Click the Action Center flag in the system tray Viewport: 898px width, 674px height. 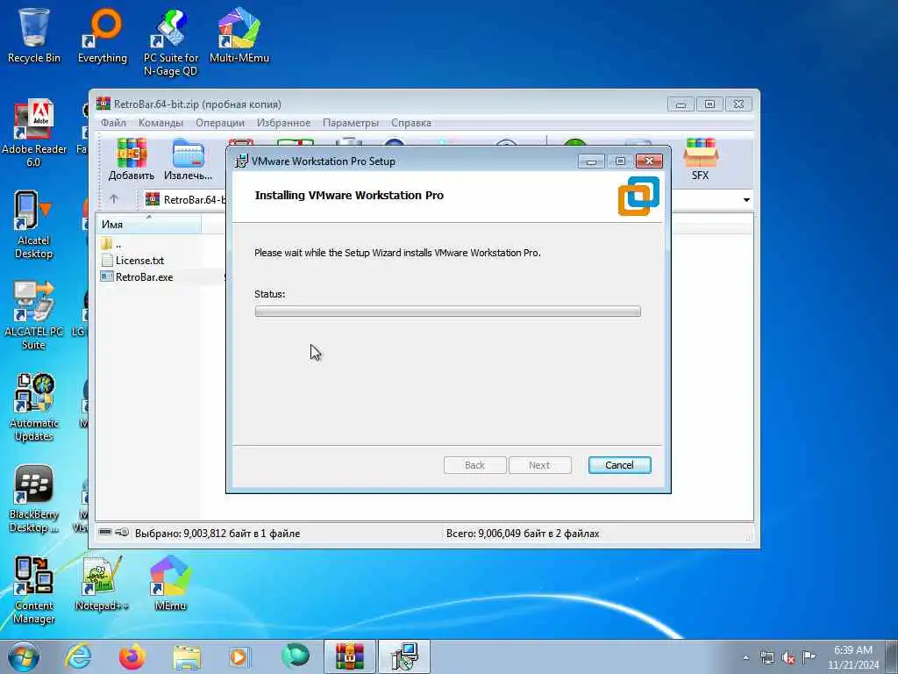click(x=809, y=656)
